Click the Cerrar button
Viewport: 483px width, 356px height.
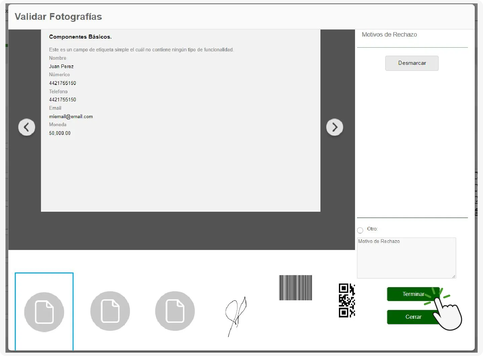[x=413, y=317]
